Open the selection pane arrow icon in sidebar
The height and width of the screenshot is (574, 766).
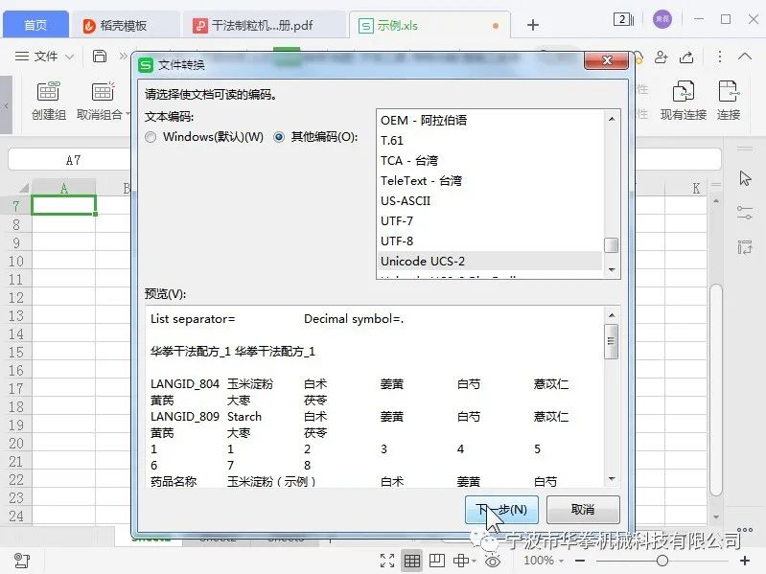click(x=746, y=178)
